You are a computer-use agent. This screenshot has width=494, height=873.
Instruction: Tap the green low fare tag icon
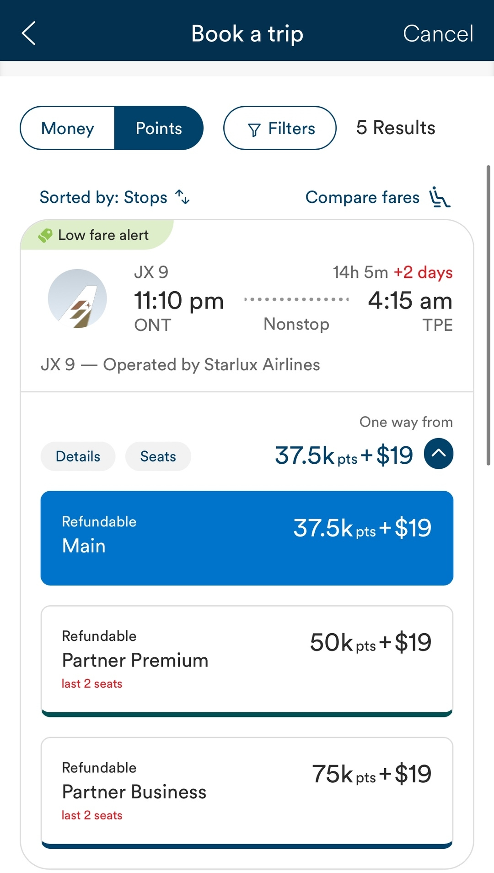[x=45, y=235]
